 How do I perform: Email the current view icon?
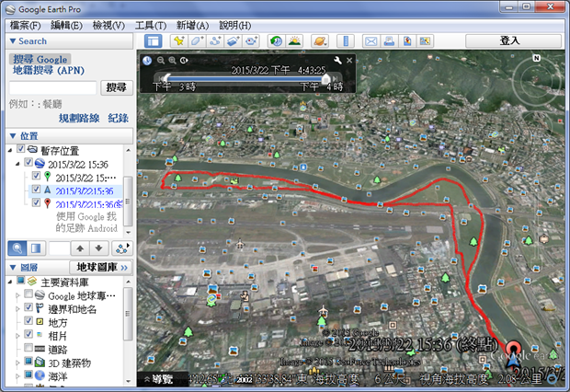371,41
